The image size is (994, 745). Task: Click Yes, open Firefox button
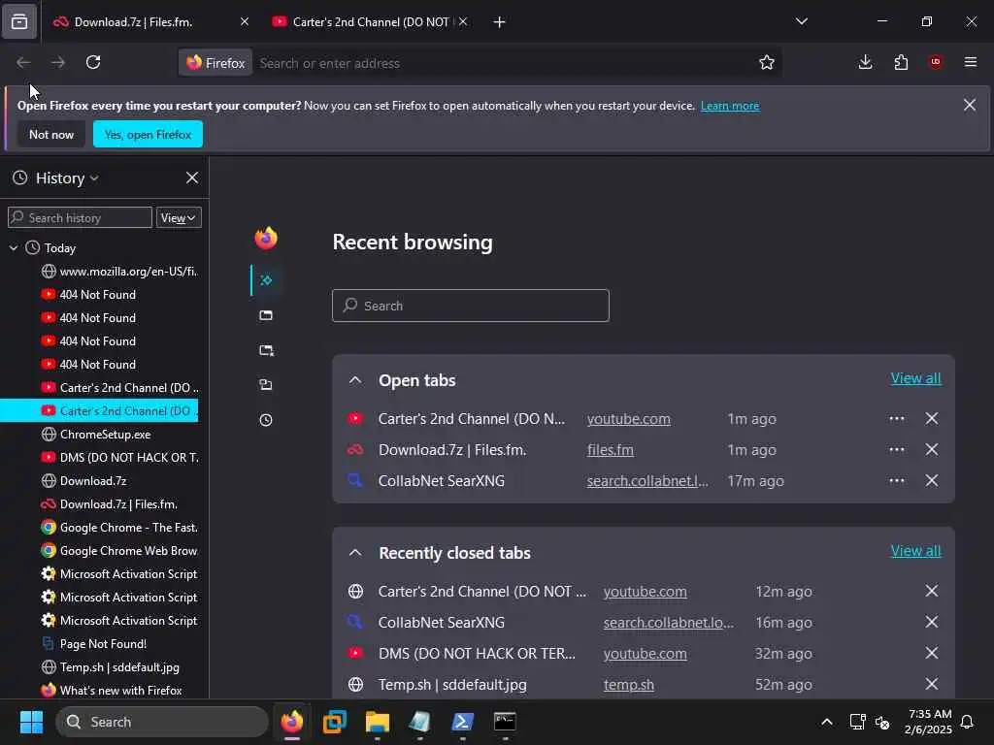coord(148,134)
